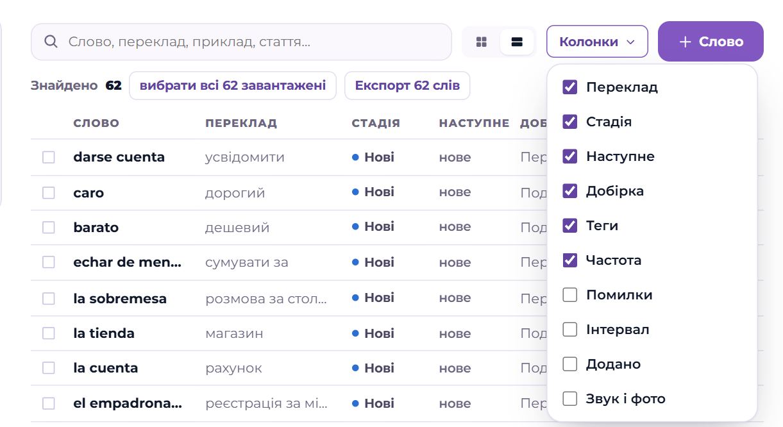Open the word darse cuenta
This screenshot has height=427, width=783.
119,157
